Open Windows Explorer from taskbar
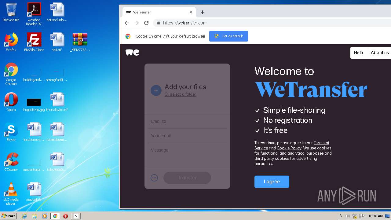 coord(35,216)
